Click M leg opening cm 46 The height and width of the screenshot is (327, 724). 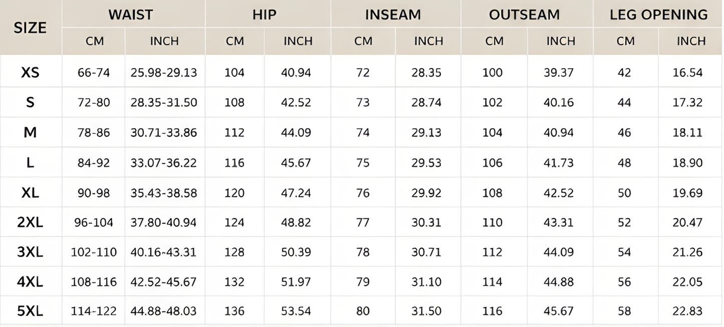tap(624, 133)
